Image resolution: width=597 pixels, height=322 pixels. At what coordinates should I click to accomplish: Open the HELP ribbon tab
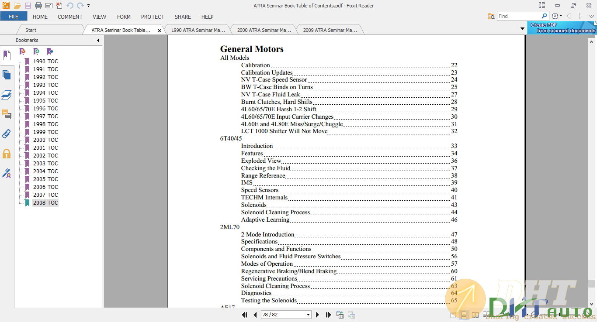pyautogui.click(x=207, y=17)
